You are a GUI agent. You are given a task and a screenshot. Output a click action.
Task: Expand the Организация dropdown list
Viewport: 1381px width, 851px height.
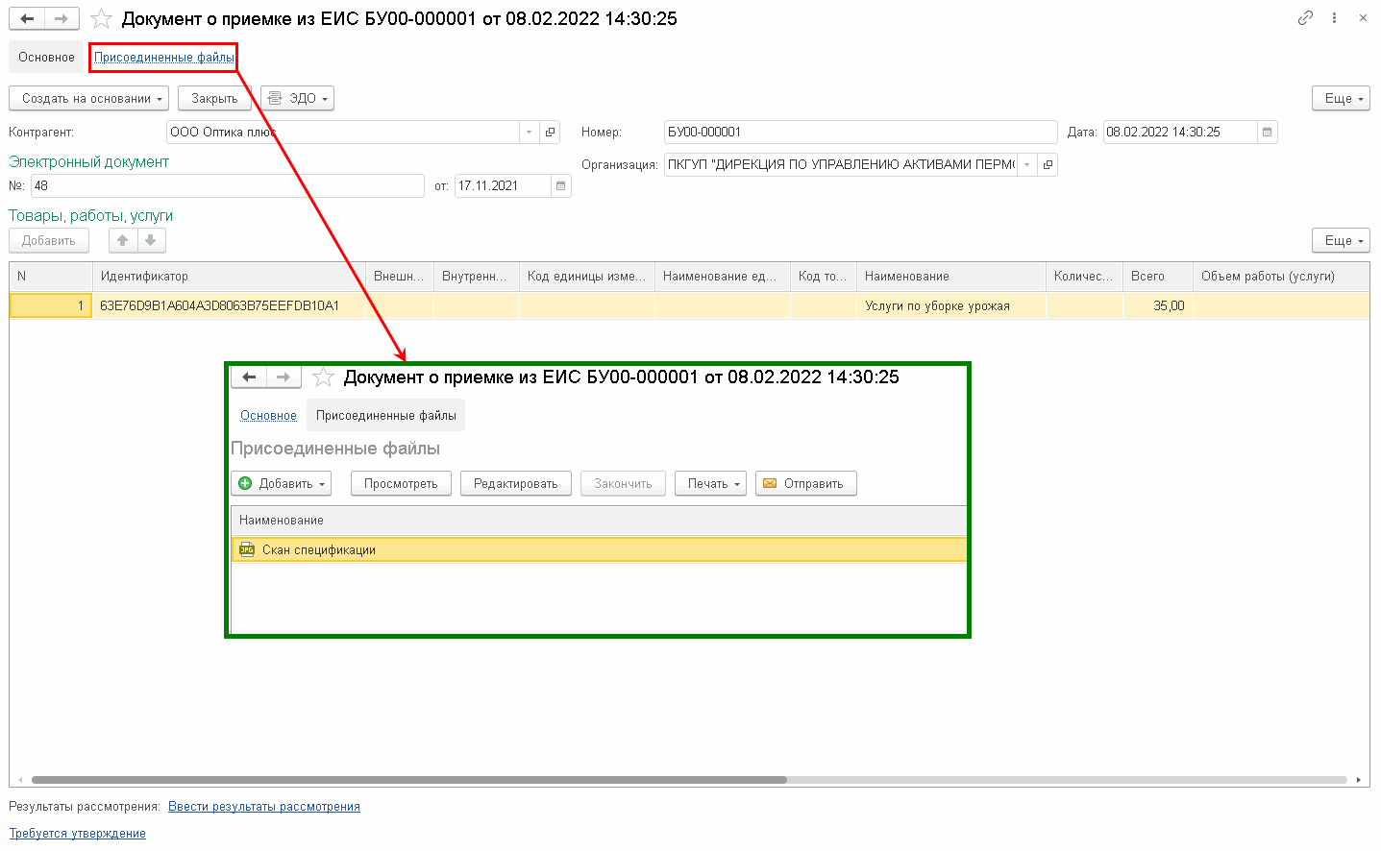(1027, 164)
